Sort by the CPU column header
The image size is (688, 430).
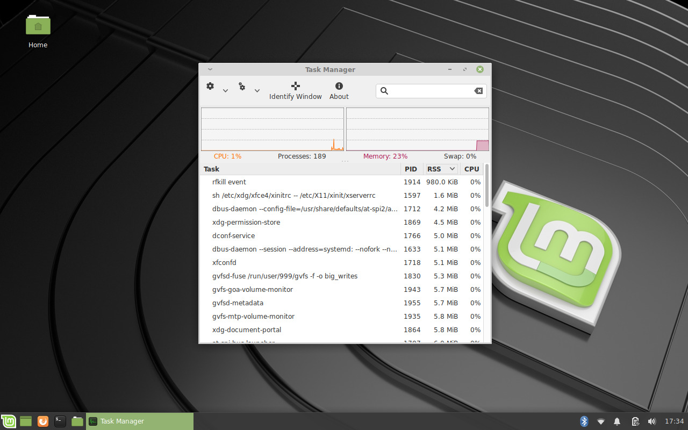[471, 168]
